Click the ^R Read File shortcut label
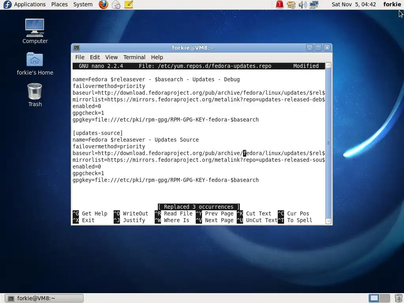404x303 pixels. coord(174,213)
